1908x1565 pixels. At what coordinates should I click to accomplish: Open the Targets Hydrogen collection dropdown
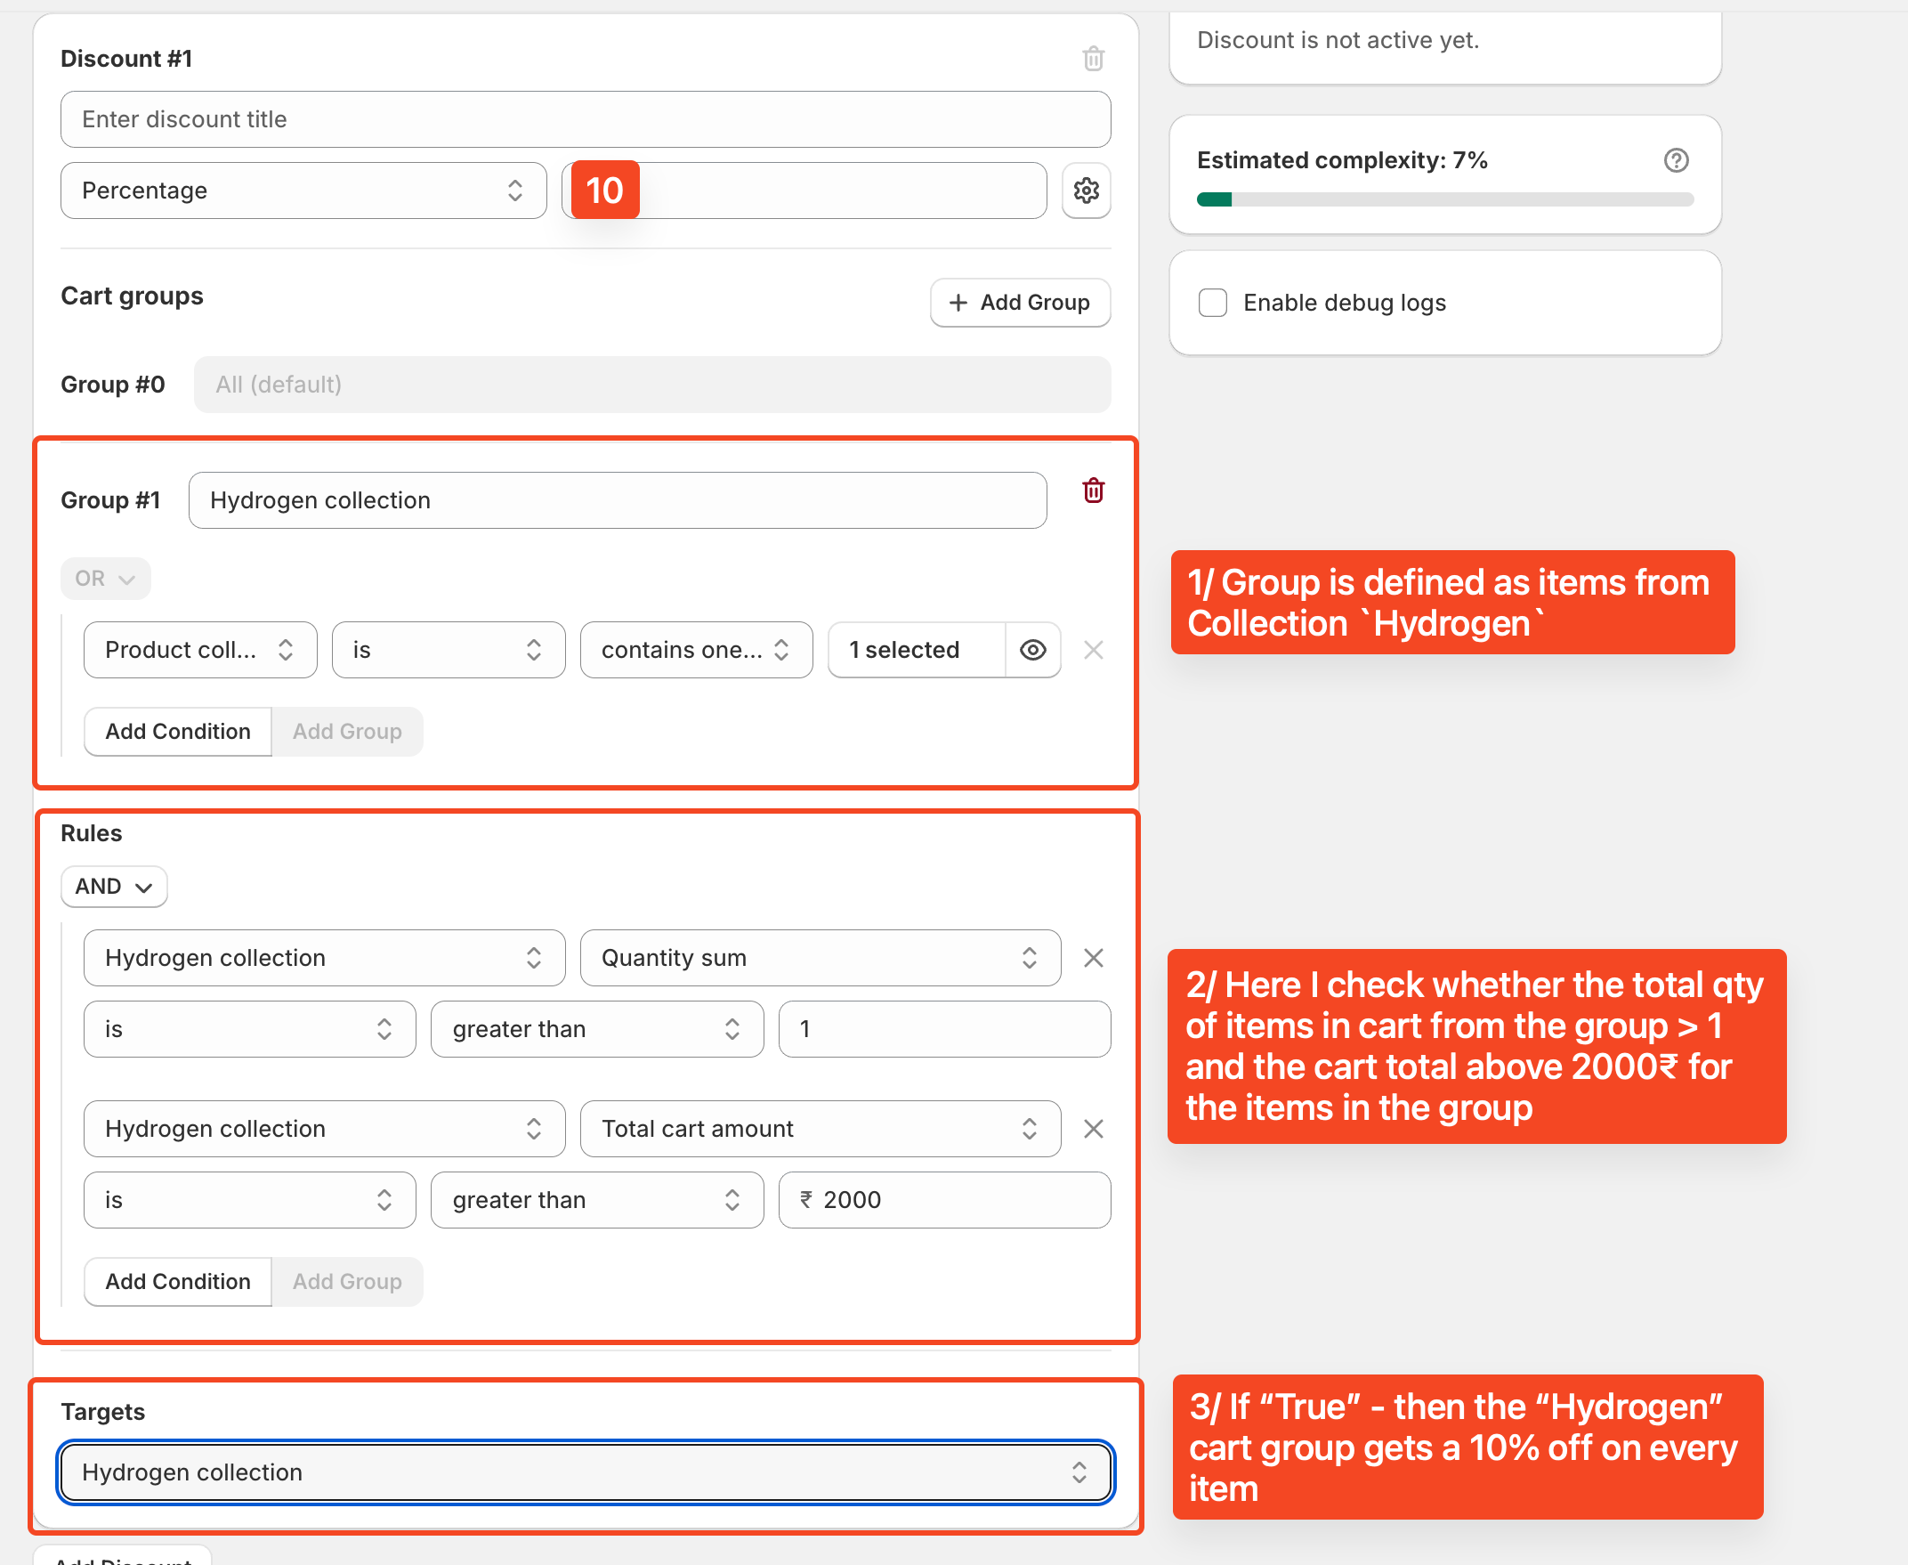click(585, 1472)
